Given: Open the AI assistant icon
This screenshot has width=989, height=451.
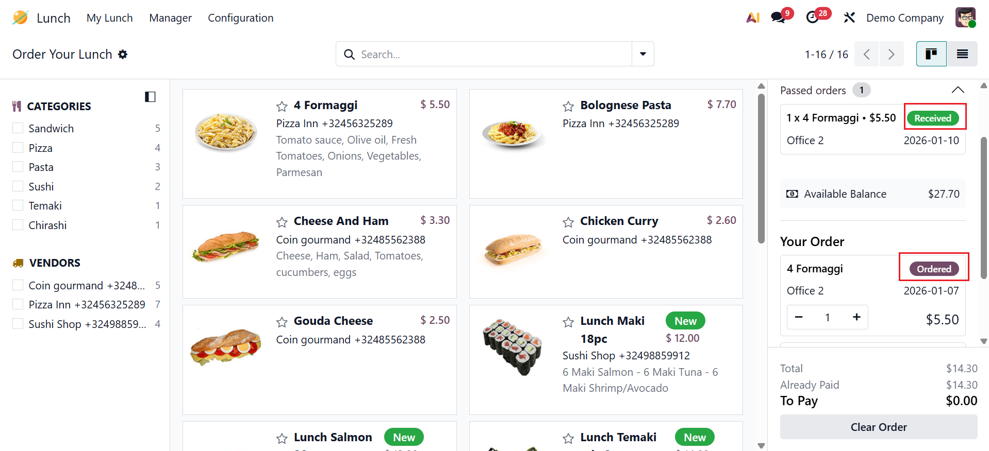Looking at the screenshot, I should click(x=753, y=18).
